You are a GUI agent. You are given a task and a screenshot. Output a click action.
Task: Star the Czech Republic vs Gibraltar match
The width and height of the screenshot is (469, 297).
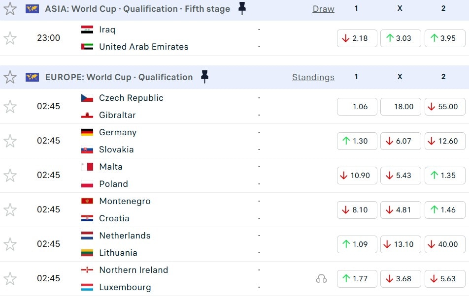tap(10, 107)
